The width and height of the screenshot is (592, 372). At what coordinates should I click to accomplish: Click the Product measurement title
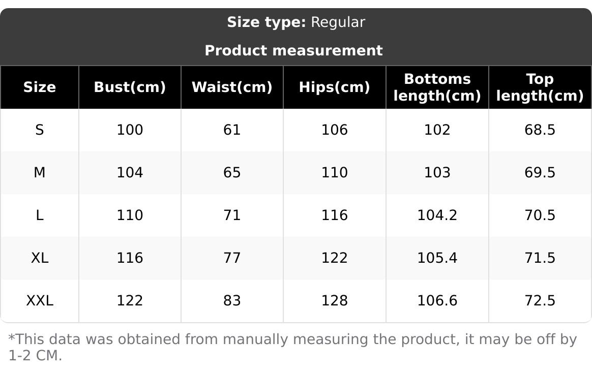click(293, 50)
